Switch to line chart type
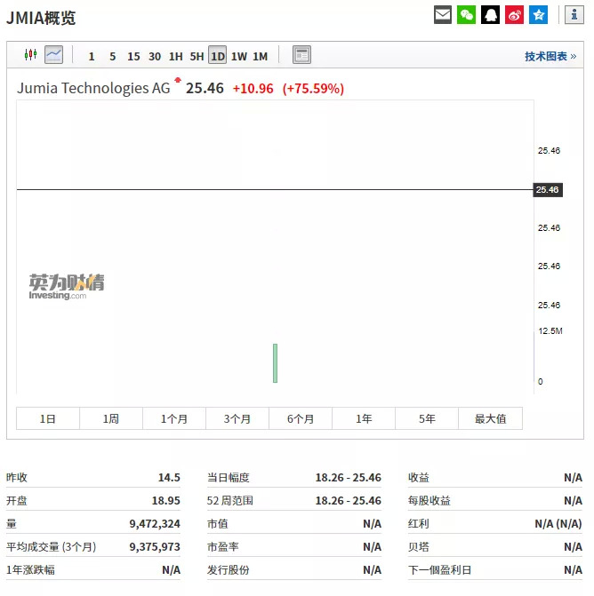The height and width of the screenshot is (596, 594). coord(53,55)
